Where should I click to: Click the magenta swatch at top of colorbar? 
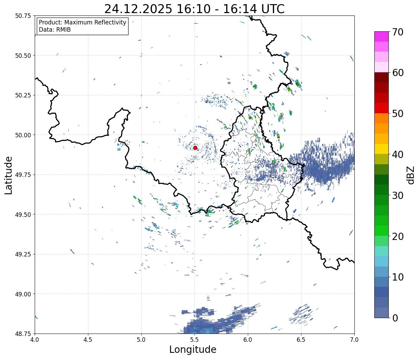coord(382,36)
